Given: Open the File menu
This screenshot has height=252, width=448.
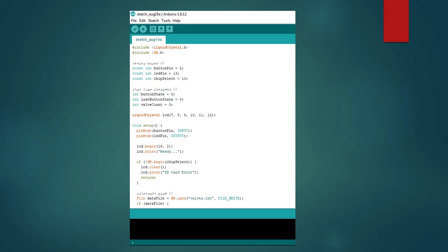Looking at the screenshot, I should coord(134,21).
